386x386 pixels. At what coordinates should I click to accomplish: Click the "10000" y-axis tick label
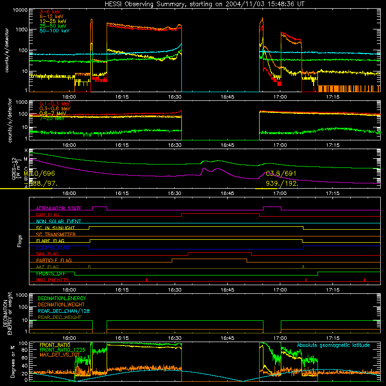[x=20, y=10]
